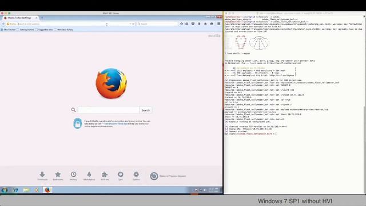Close the Mozilla Firefox Start Page tab
The width and height of the screenshot is (366, 206).
pyautogui.click(x=37, y=18)
